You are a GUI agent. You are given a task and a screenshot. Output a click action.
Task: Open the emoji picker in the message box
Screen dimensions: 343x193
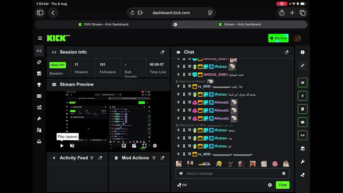click(x=284, y=173)
